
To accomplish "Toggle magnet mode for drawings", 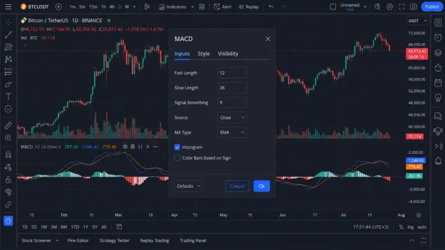I will tap(8, 155).
